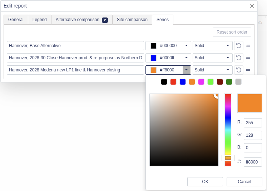
Task: Grab drag handle of 2028 Modena row
Action: (248, 70)
